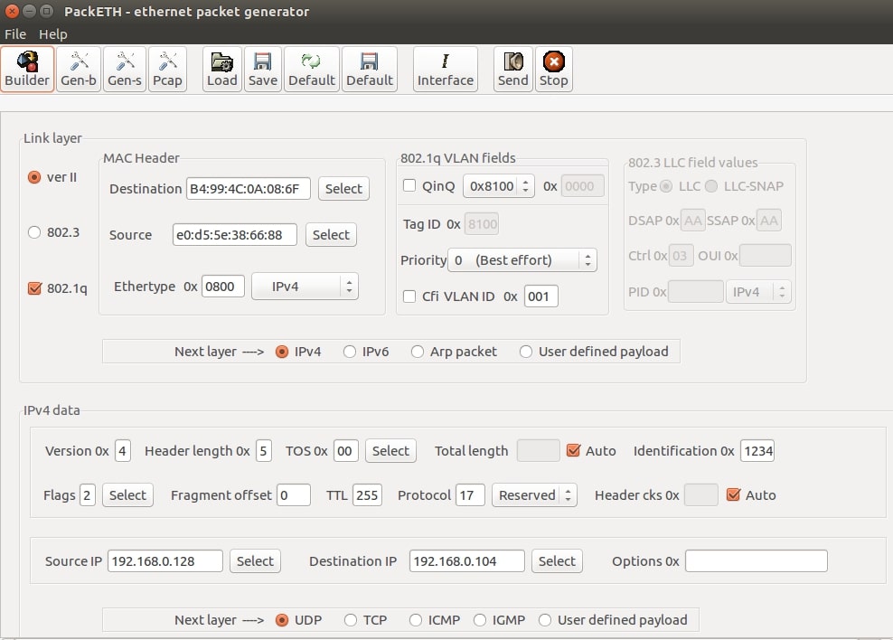The image size is (893, 640).
Task: Click the VLAN ID 001 field
Action: (x=541, y=296)
